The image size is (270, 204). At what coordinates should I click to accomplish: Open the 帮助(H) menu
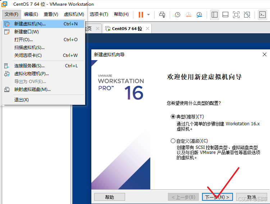(121, 14)
